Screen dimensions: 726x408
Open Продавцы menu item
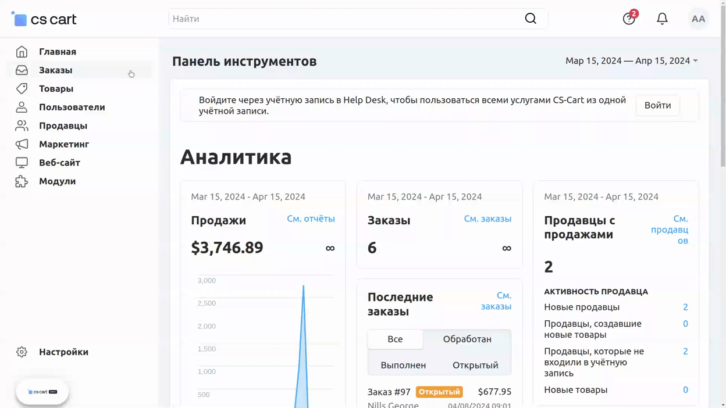[x=63, y=126]
